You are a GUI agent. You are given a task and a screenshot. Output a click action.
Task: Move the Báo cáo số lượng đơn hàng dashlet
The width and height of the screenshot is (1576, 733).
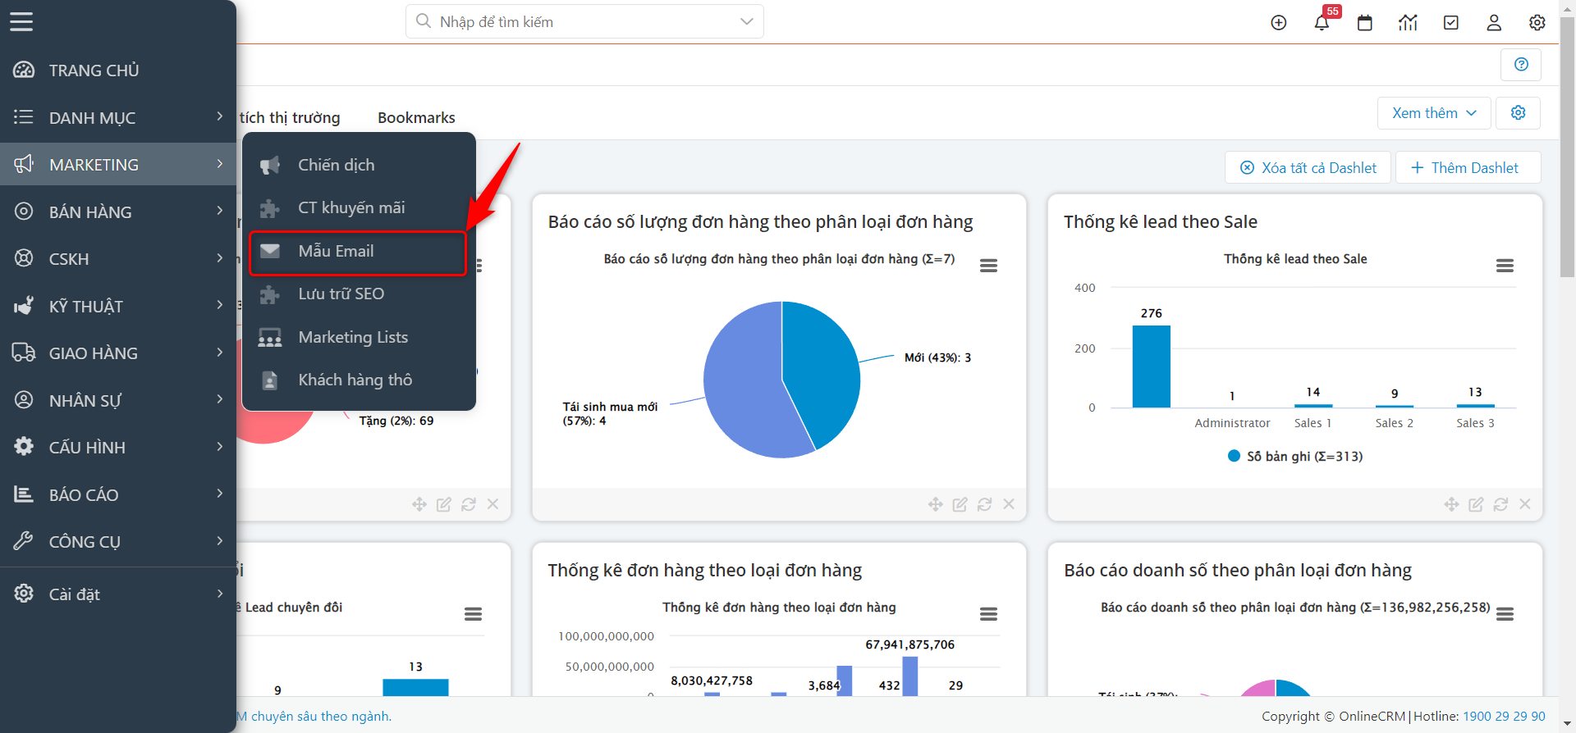pyautogui.click(x=935, y=504)
